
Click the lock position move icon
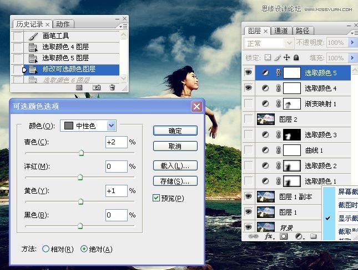pos(286,58)
